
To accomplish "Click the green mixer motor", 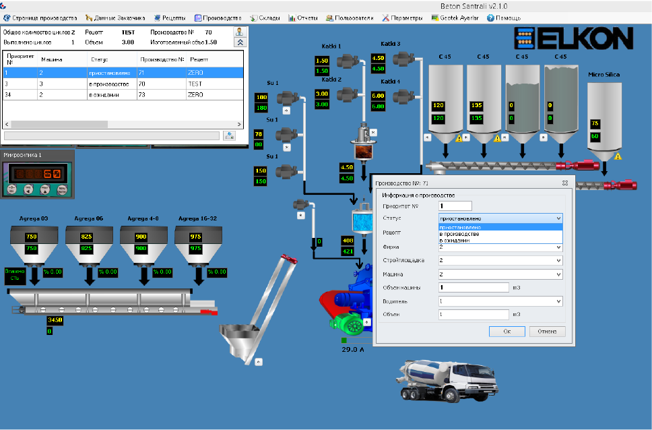I will [350, 325].
